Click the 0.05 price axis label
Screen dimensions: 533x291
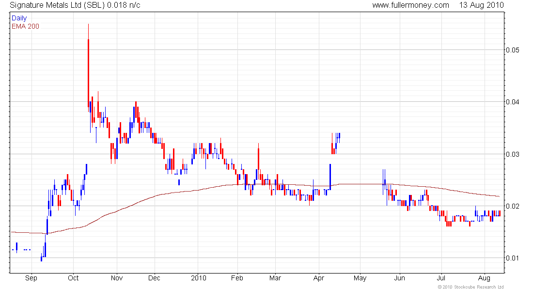(513, 50)
